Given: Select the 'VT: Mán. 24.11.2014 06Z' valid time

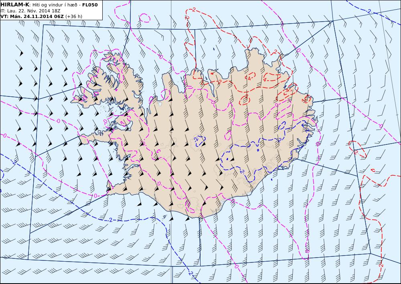Looking at the screenshot, I should (32, 16).
